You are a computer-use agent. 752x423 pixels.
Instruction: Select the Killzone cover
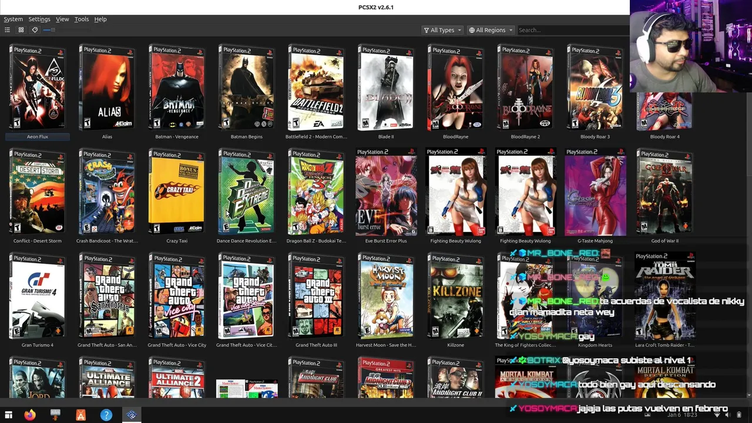pyautogui.click(x=456, y=296)
